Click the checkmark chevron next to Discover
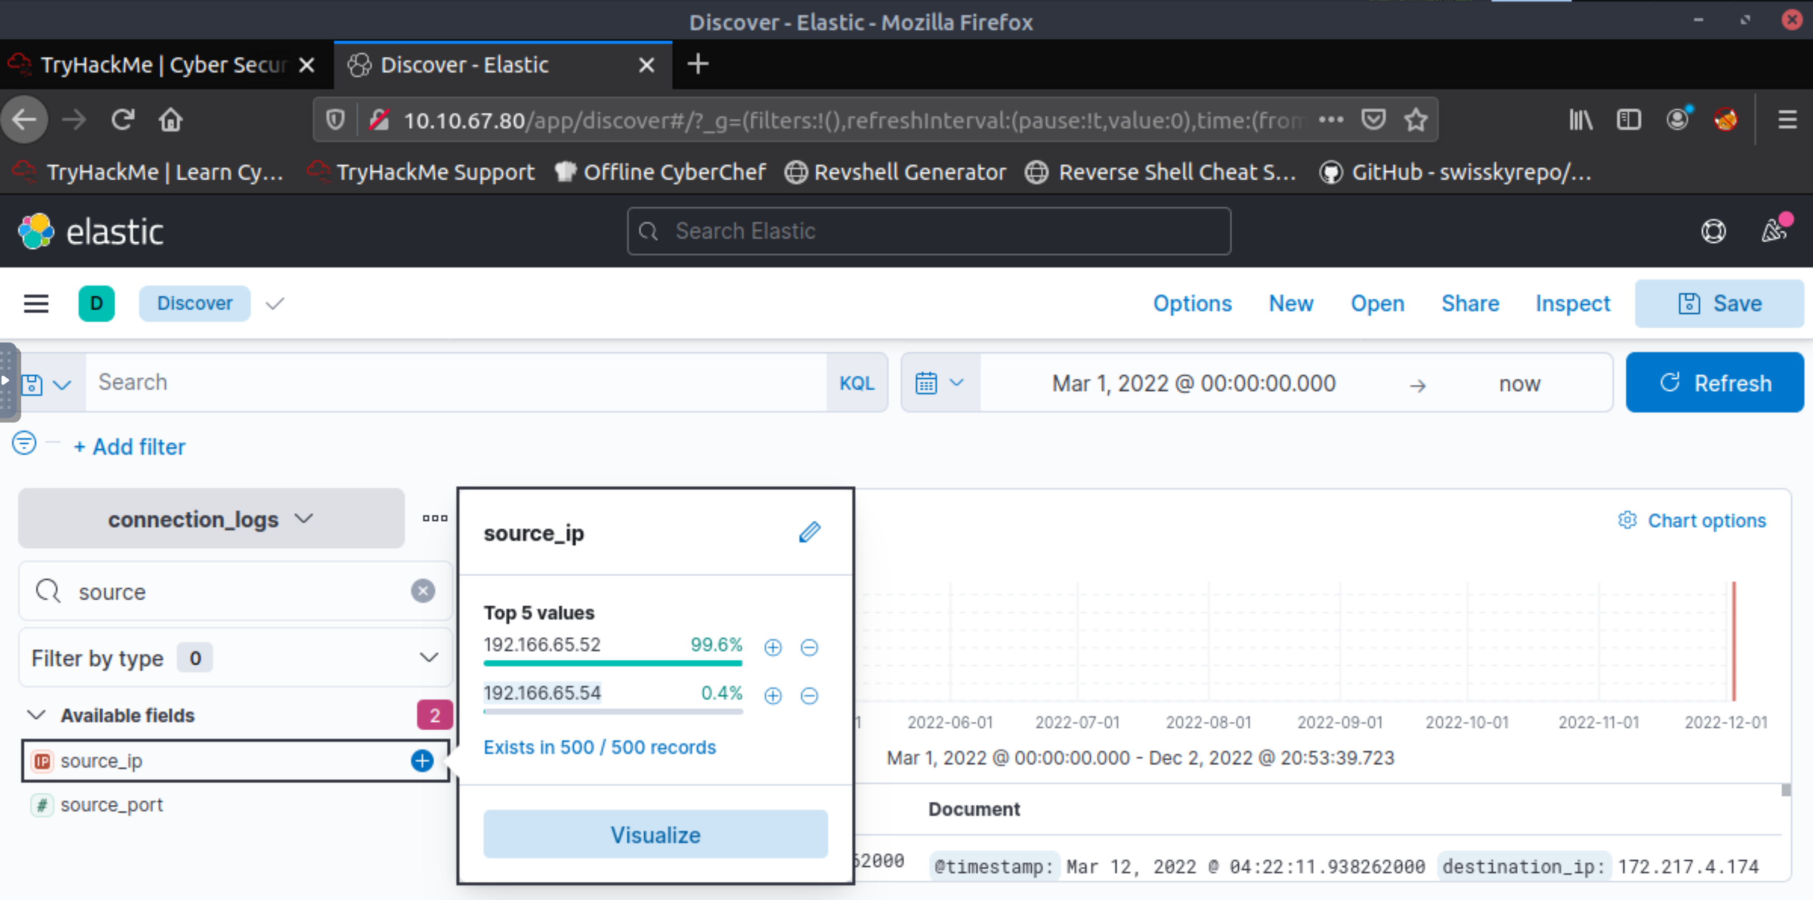 click(x=275, y=303)
